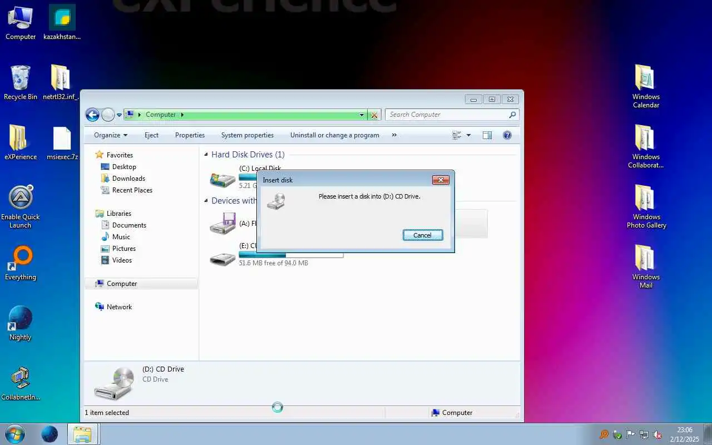Click the Nightly icon on the taskbar
Viewport: 712px width, 445px height.
point(50,434)
